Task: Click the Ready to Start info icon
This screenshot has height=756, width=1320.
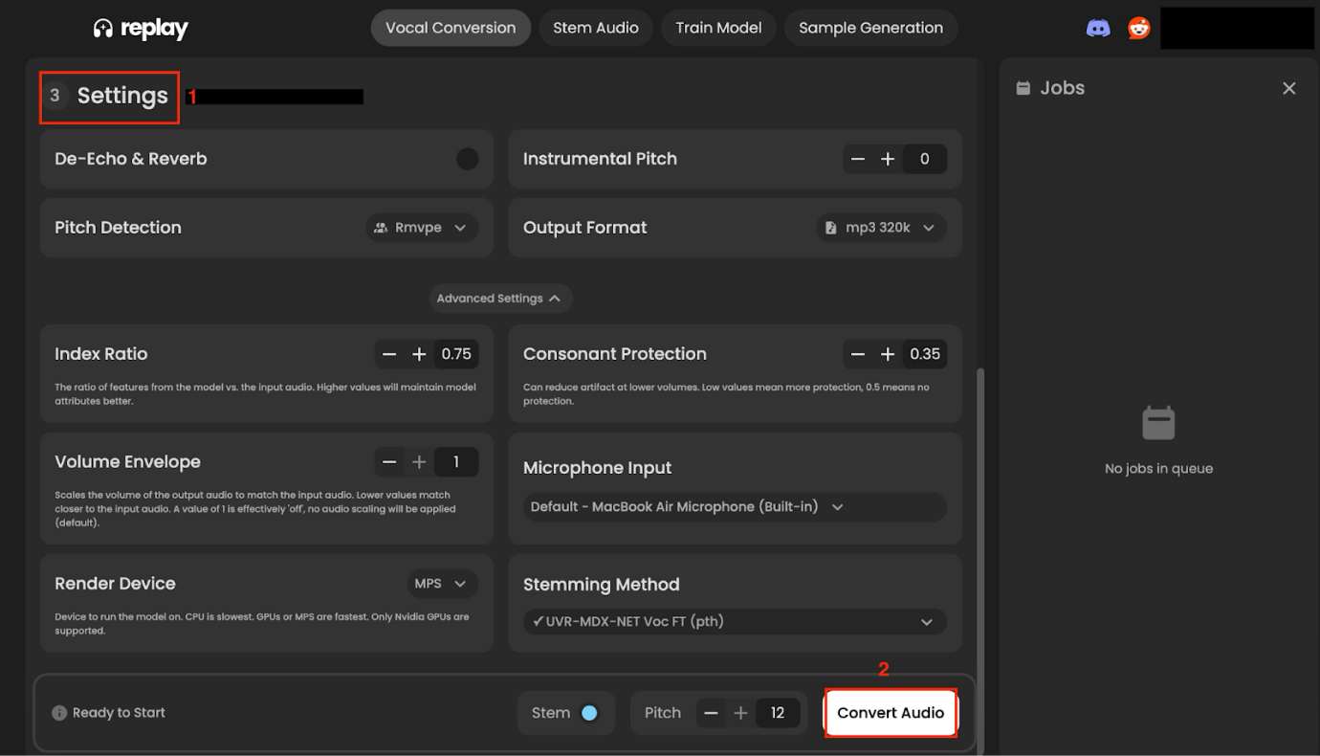Action: (59, 713)
